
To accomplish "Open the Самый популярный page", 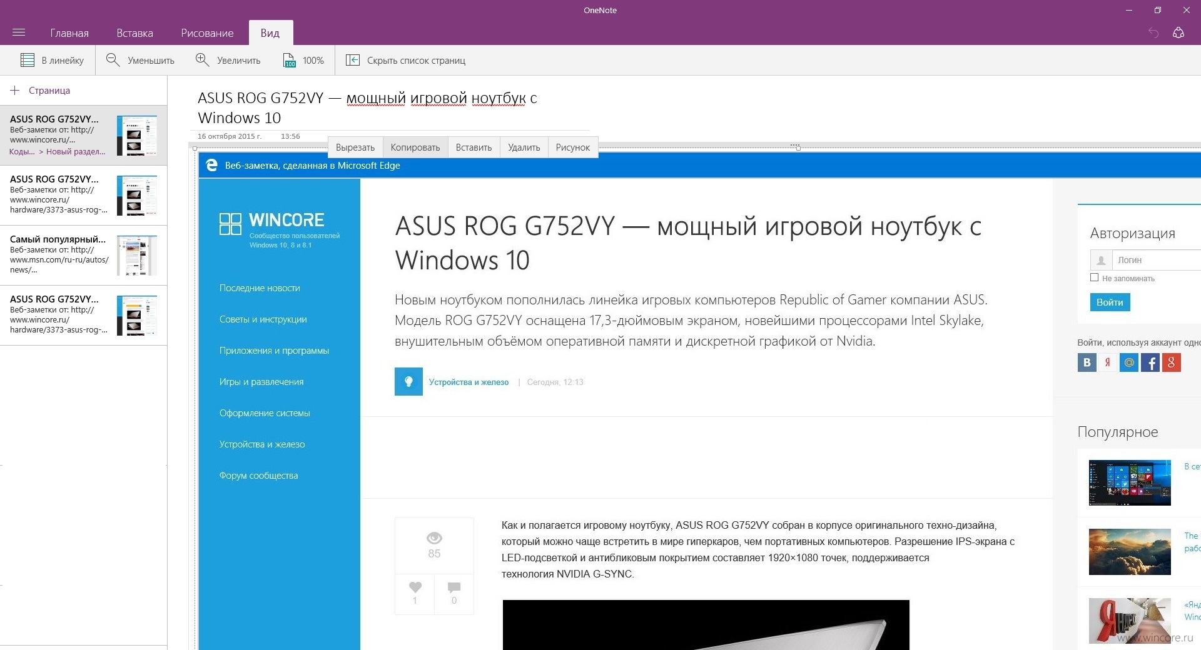I will click(83, 255).
